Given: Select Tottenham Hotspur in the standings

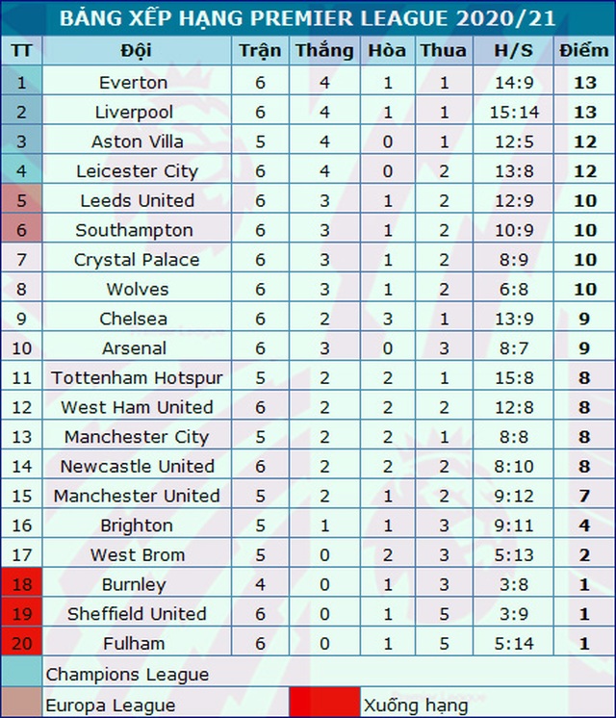Looking at the screenshot, I should tap(137, 377).
